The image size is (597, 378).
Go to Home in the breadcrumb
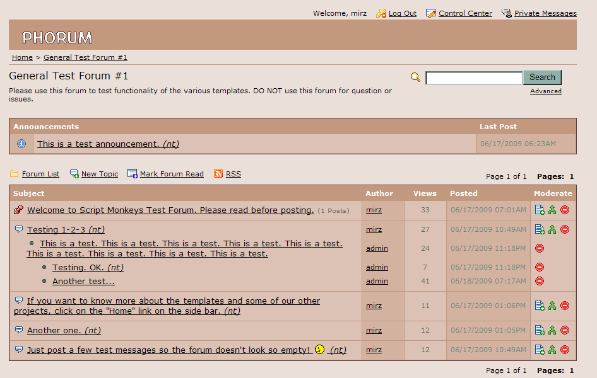pos(22,57)
